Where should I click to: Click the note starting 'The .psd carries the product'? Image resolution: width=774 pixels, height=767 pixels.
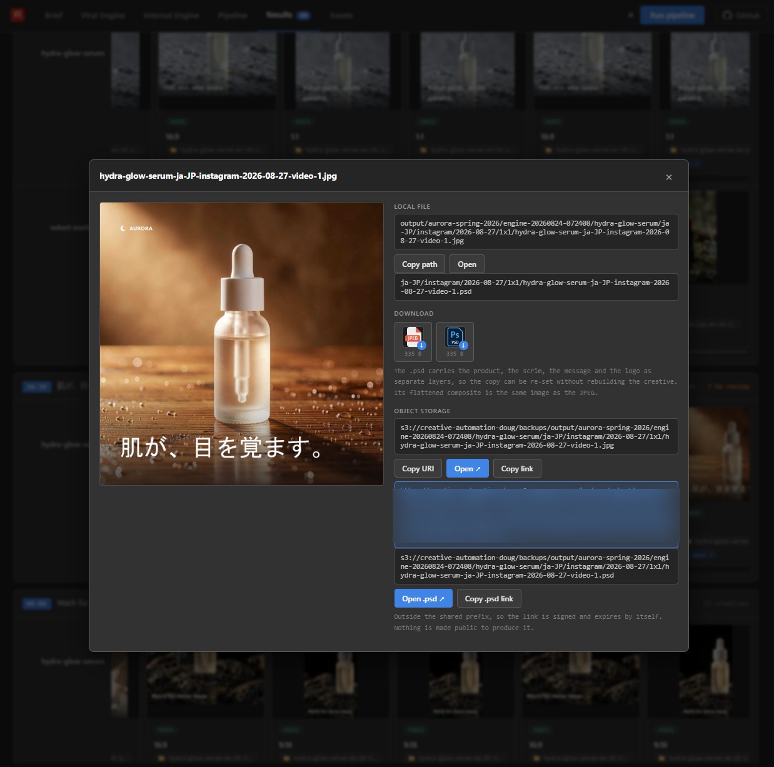(x=536, y=382)
